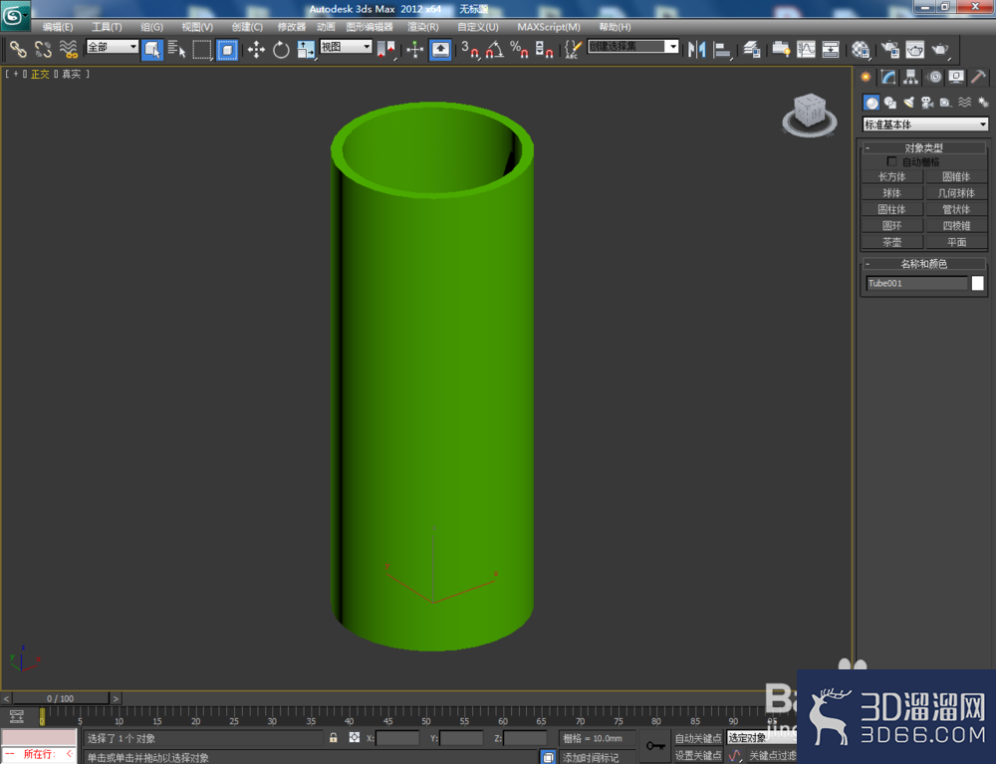The height and width of the screenshot is (764, 996).
Task: Open the named selection sets dropdown
Action: (633, 47)
